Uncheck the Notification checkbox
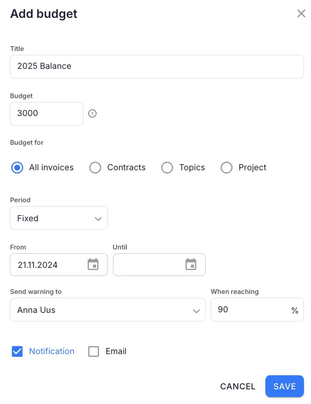Screen dimensions: 311x404 tap(17, 351)
